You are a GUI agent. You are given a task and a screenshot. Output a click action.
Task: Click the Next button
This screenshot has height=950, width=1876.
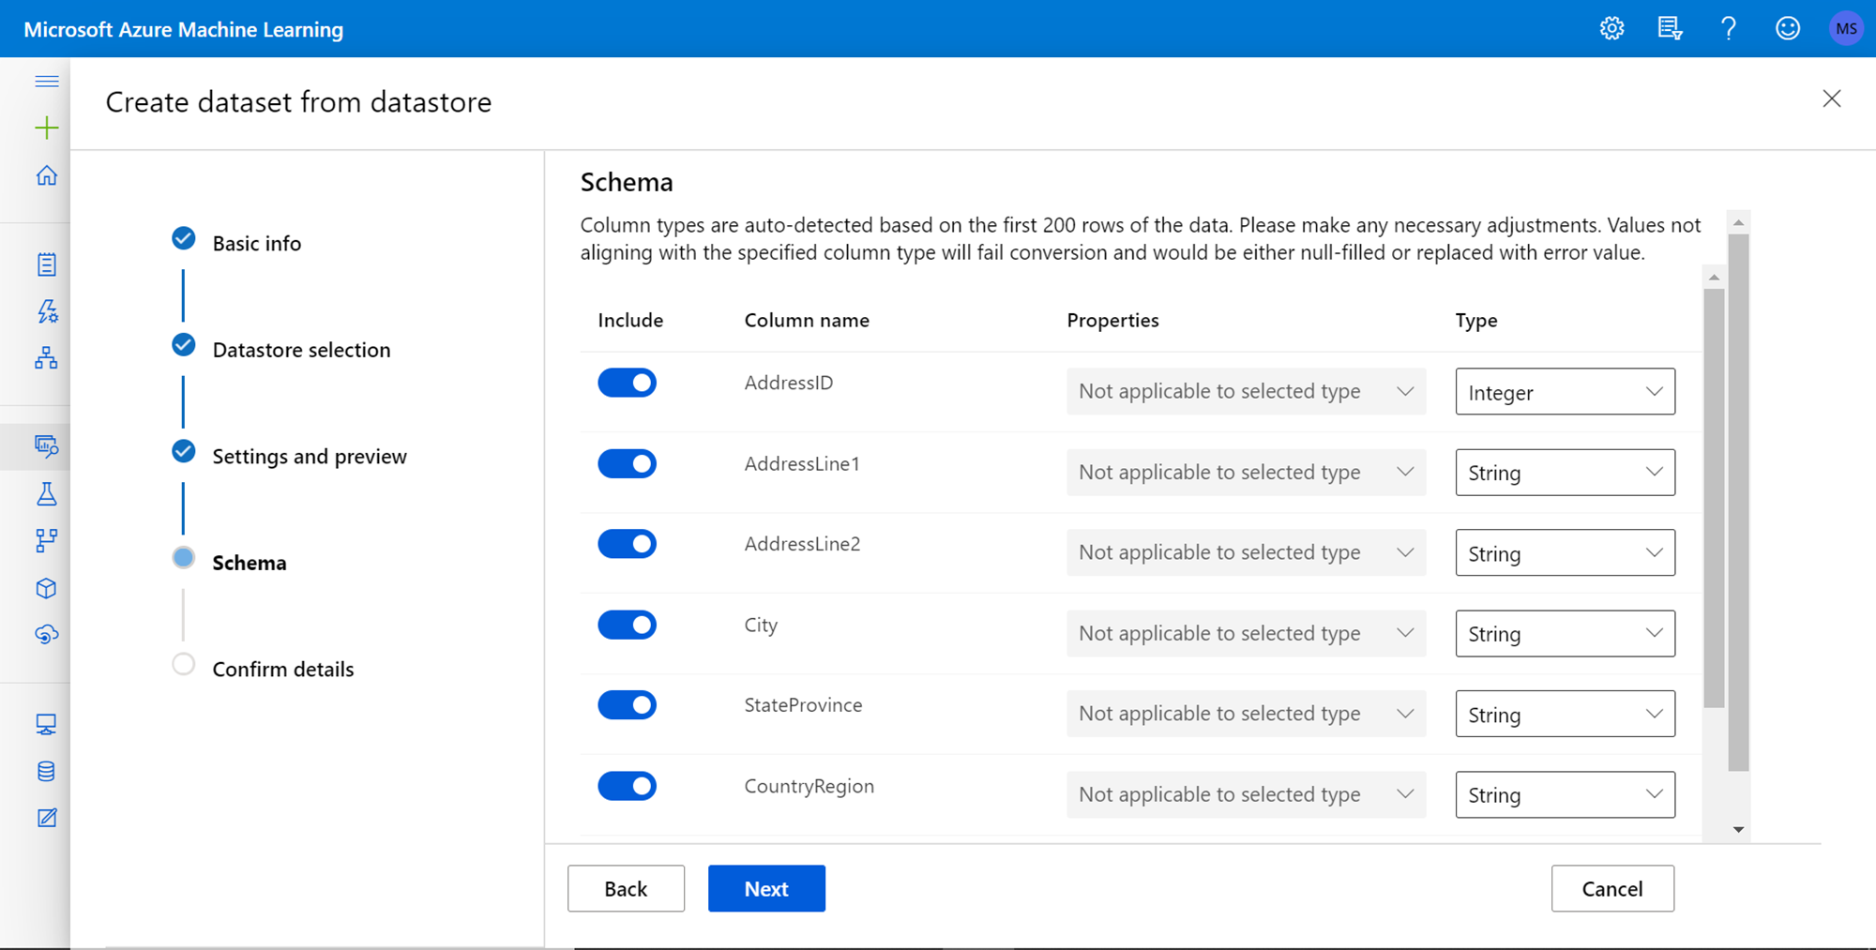pos(765,888)
